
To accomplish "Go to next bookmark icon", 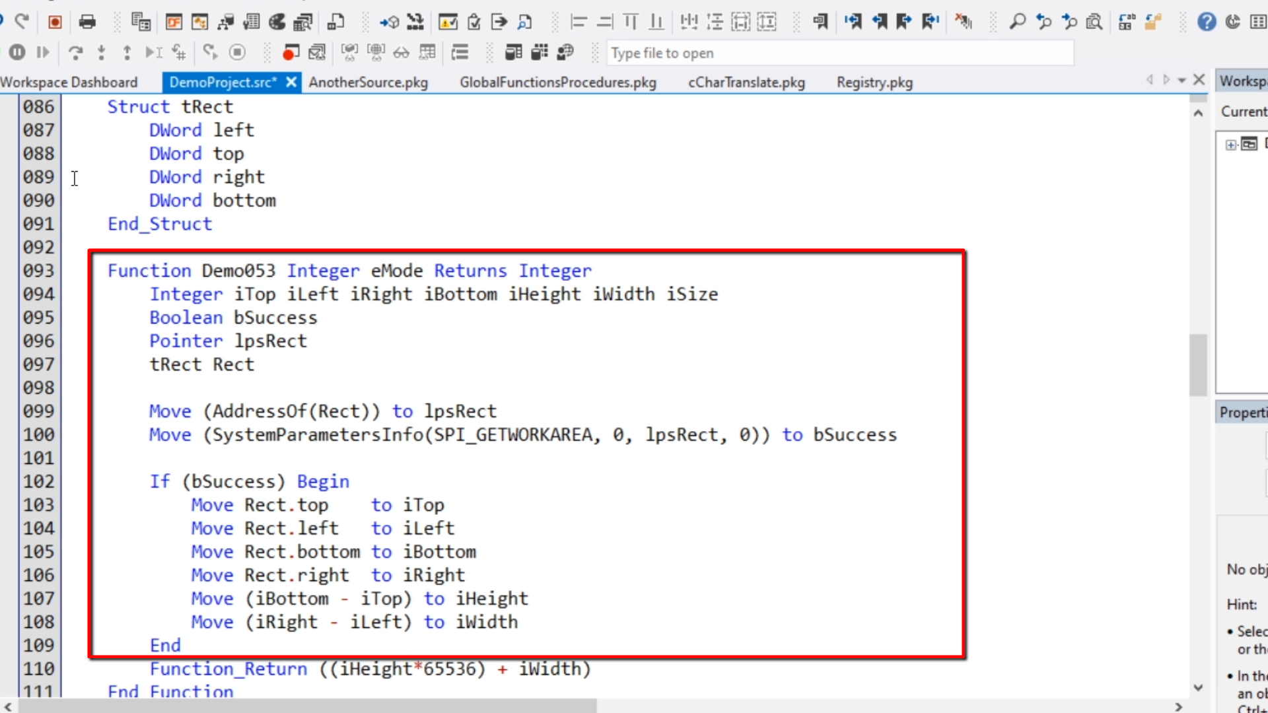I will [904, 22].
